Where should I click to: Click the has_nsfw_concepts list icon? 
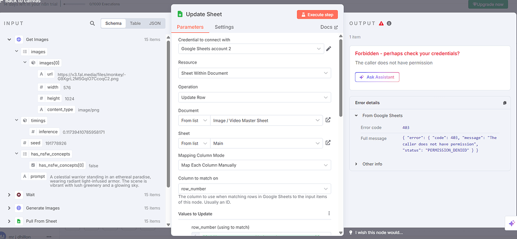25,154
